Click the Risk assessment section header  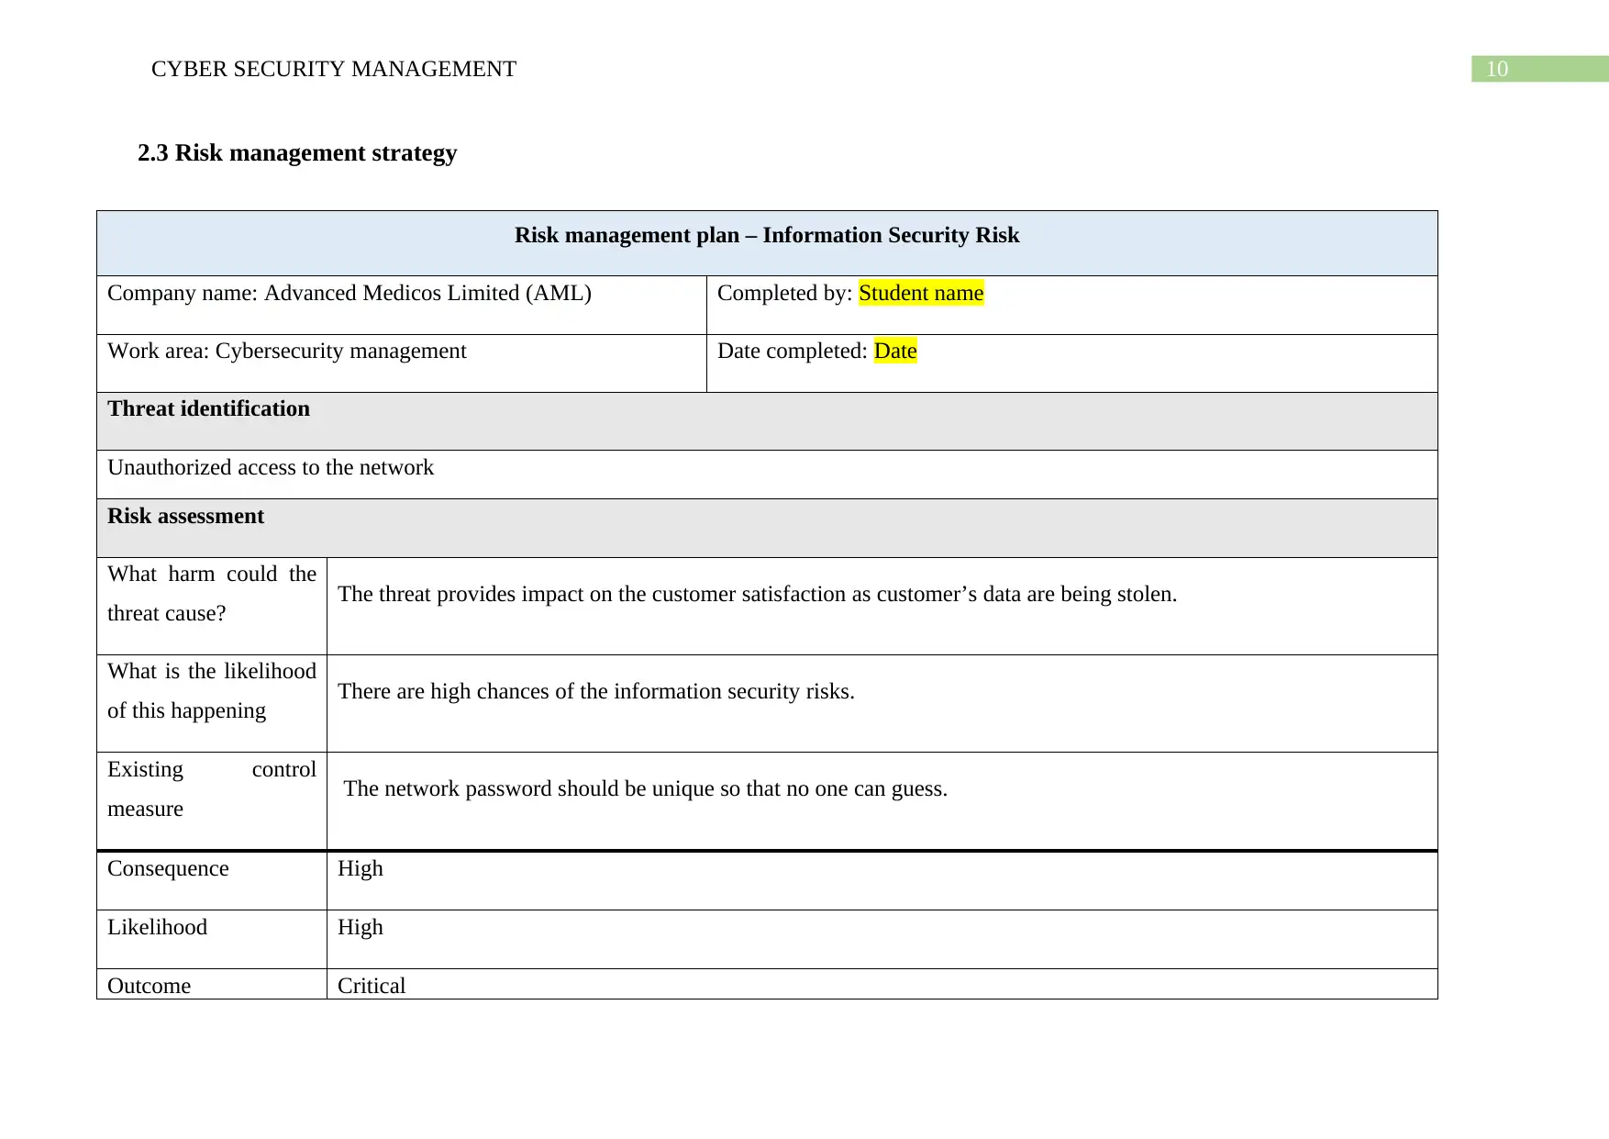tap(767, 528)
